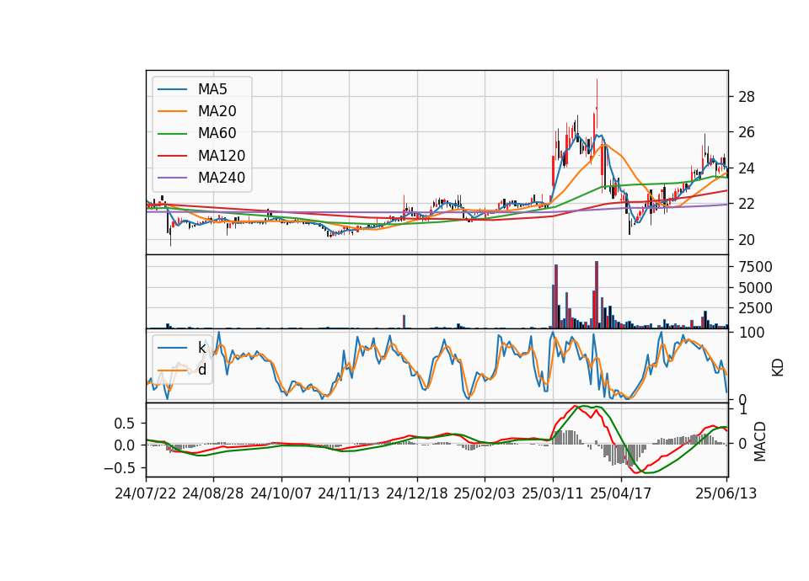Screen dimensions: 809x581
Task: Click the purple MA240 legend line sample
Action: pyautogui.click(x=172, y=178)
